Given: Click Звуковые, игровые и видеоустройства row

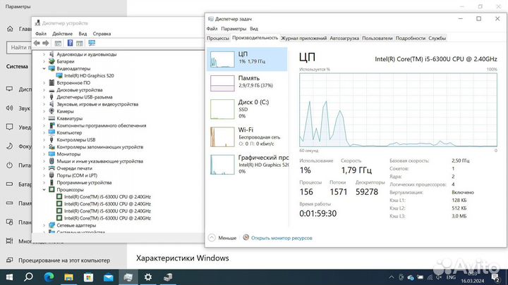Looking at the screenshot, I should tap(97, 104).
